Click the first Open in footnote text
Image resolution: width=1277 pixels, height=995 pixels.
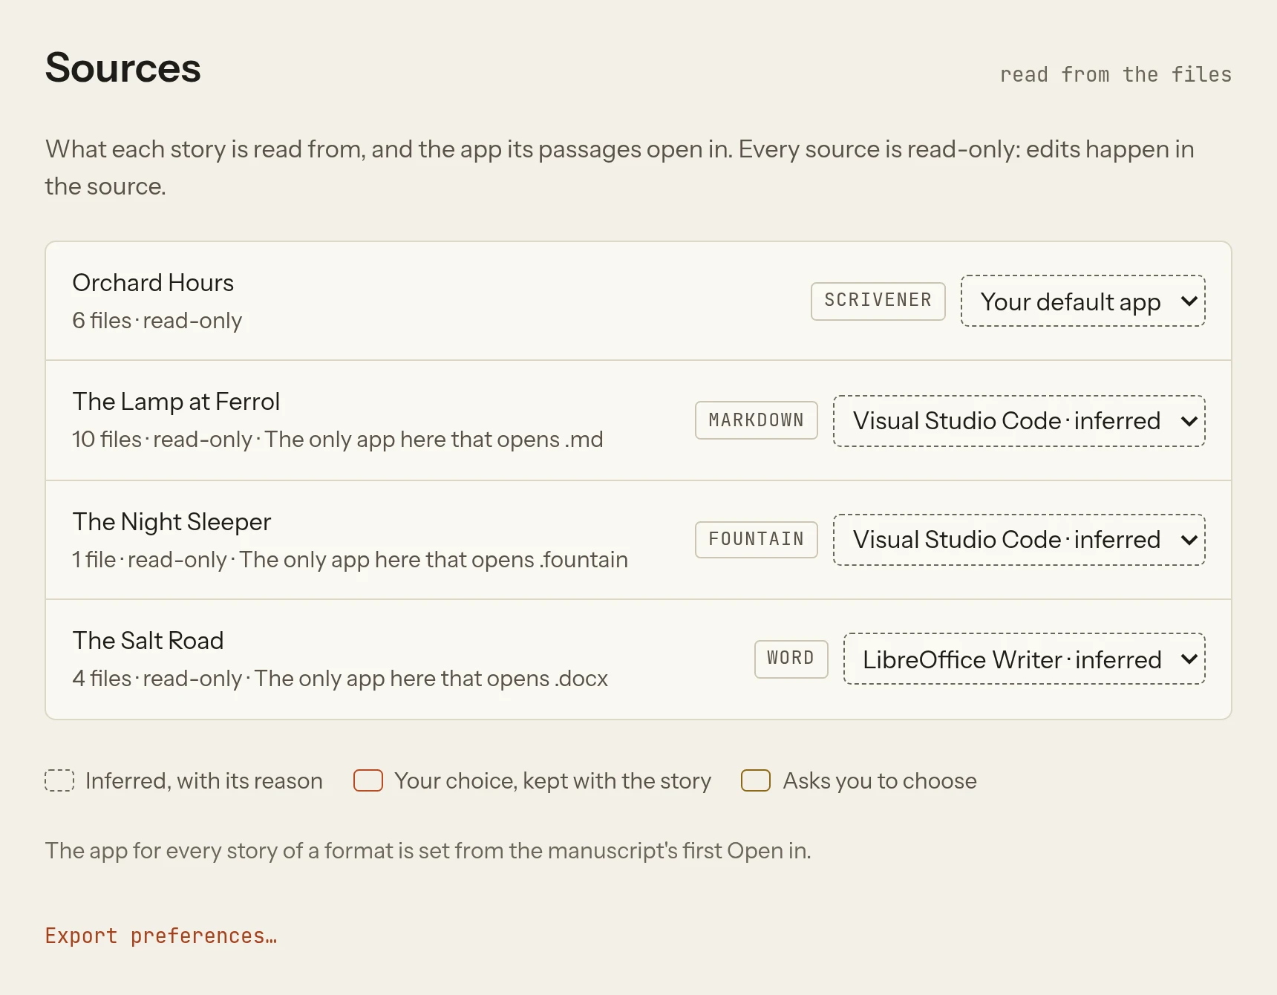click(x=428, y=851)
